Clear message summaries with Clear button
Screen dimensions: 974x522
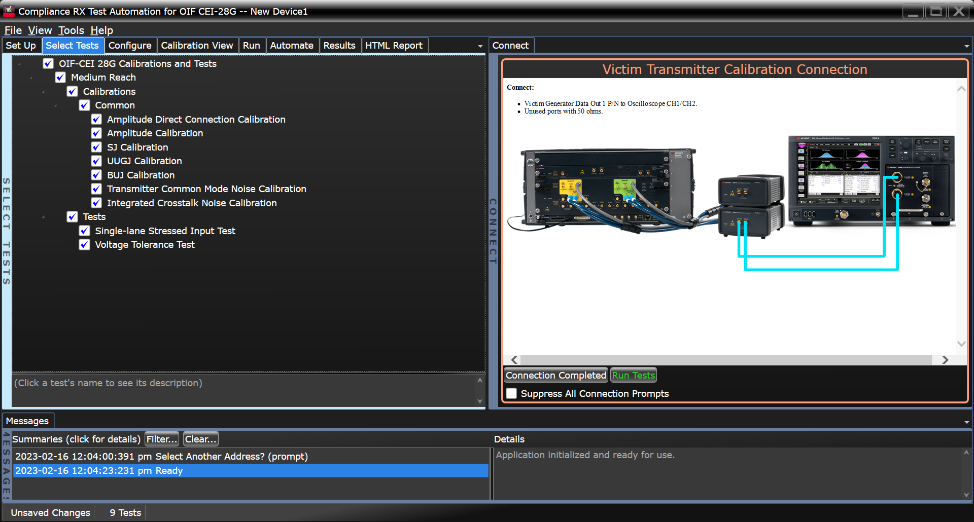click(200, 439)
